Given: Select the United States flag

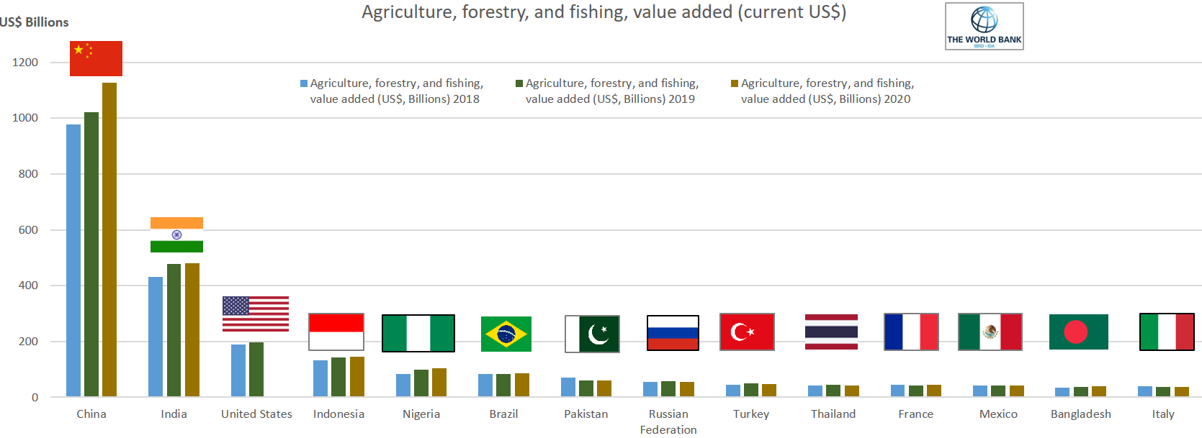Looking at the screenshot, I should [x=256, y=314].
